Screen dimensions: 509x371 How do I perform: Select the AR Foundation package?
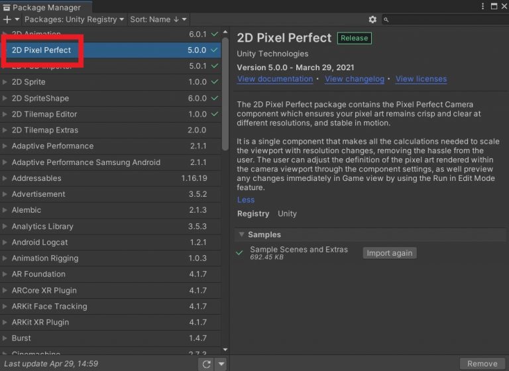pos(111,274)
